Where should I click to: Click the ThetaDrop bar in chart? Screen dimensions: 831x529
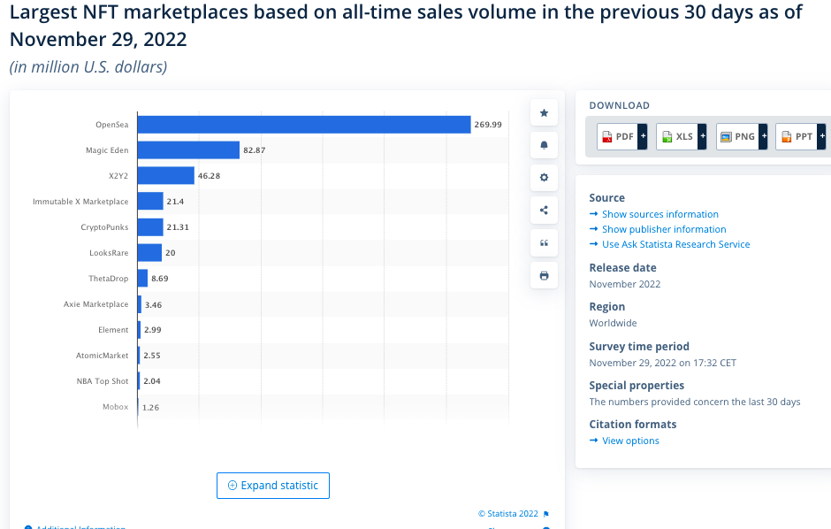coord(142,279)
